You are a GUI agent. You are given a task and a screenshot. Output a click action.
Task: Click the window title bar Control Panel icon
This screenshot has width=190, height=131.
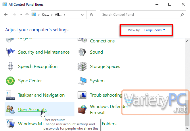tap(5, 5)
